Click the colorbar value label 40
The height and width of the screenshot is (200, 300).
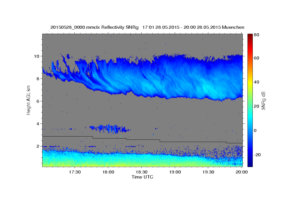pyautogui.click(x=257, y=82)
